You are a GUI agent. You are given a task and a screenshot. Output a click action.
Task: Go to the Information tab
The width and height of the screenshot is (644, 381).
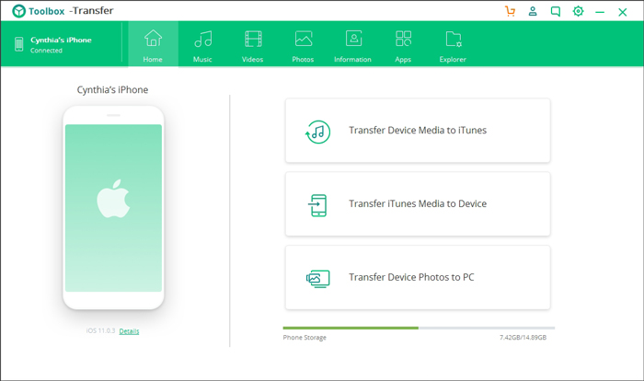click(x=352, y=44)
